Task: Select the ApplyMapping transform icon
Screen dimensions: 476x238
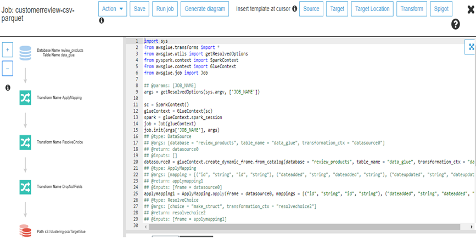Action: click(x=25, y=98)
